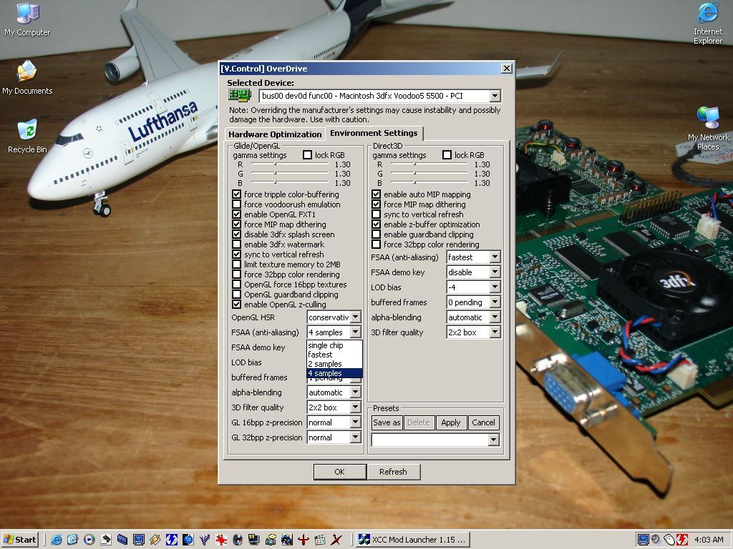
Task: Select '2 samples' in the FSAA list
Action: point(334,364)
